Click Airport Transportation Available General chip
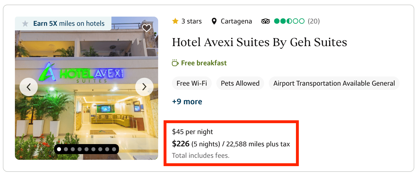Image resolution: width=420 pixels, height=177 pixels. pyautogui.click(x=334, y=83)
